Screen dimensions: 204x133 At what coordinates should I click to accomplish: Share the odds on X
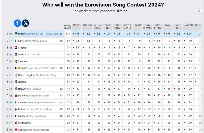(x=25, y=23)
